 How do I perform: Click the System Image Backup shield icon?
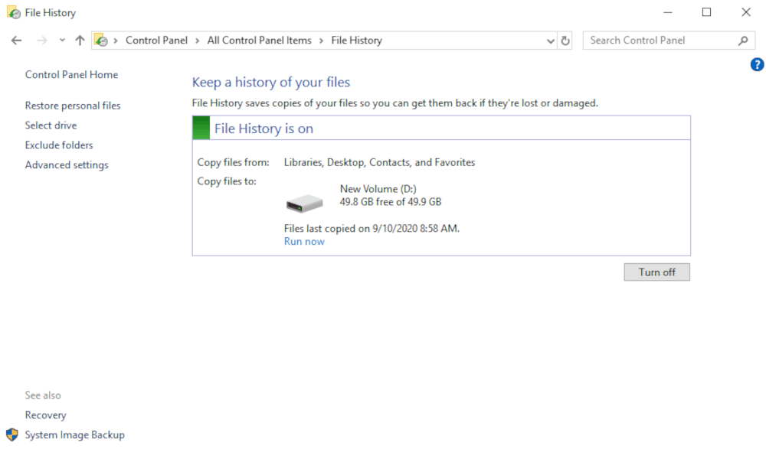12,435
